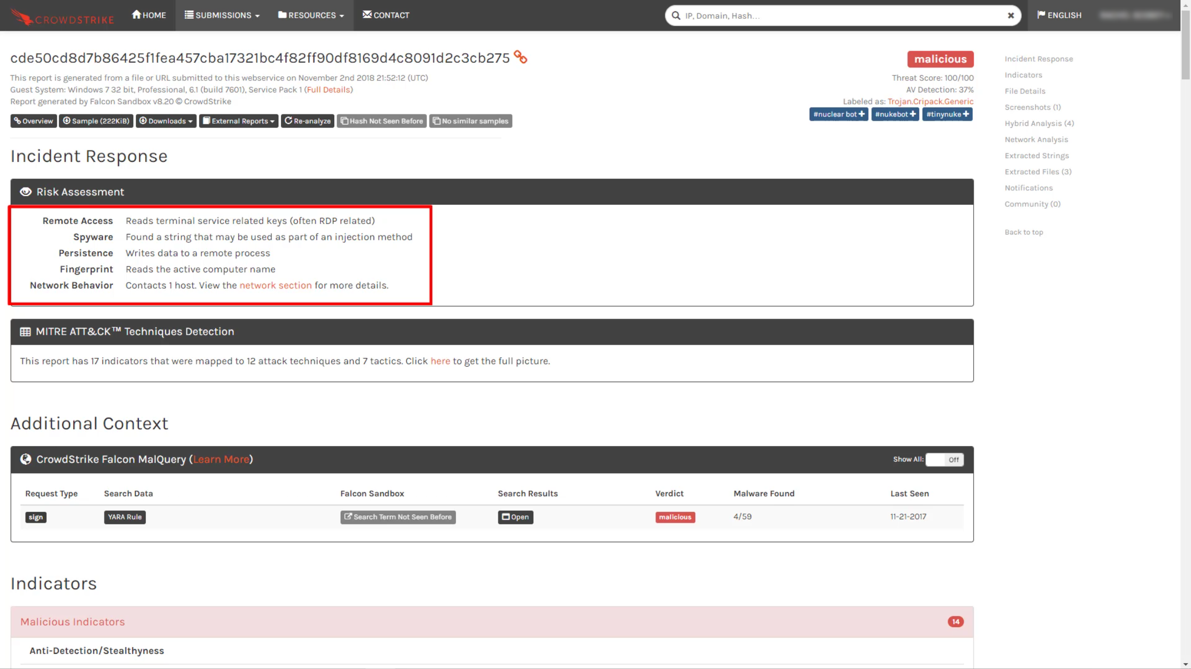Image resolution: width=1191 pixels, height=669 pixels.
Task: Go to the Home page
Action: pos(149,15)
